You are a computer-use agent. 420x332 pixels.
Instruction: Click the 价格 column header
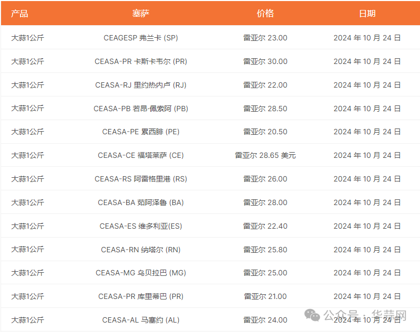(265, 13)
